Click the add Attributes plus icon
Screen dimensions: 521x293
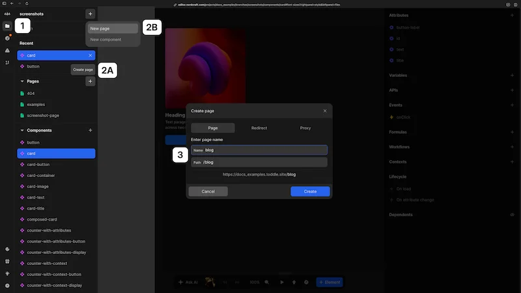click(x=512, y=15)
